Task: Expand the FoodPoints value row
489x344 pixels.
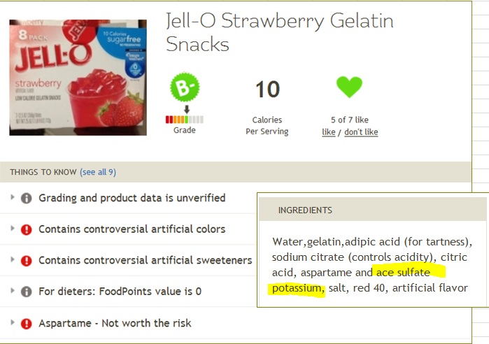Action: [13, 290]
